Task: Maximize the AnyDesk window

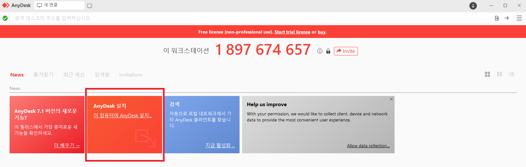Action: [505, 5]
